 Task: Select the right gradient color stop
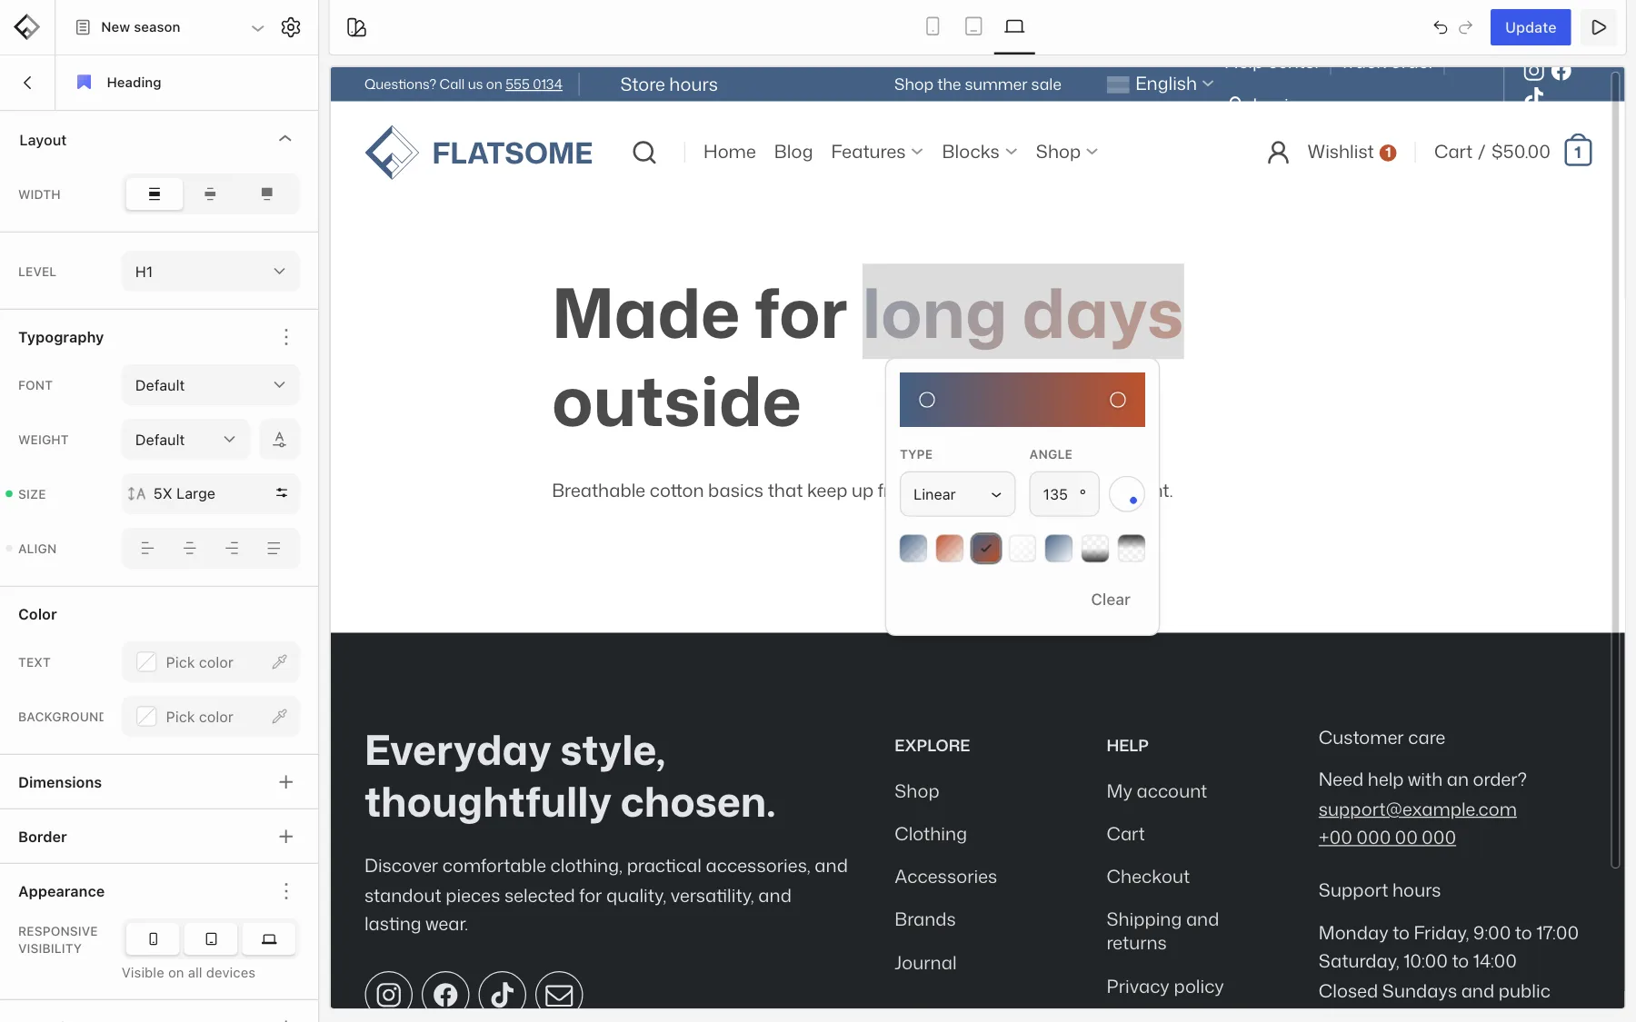(x=1118, y=400)
